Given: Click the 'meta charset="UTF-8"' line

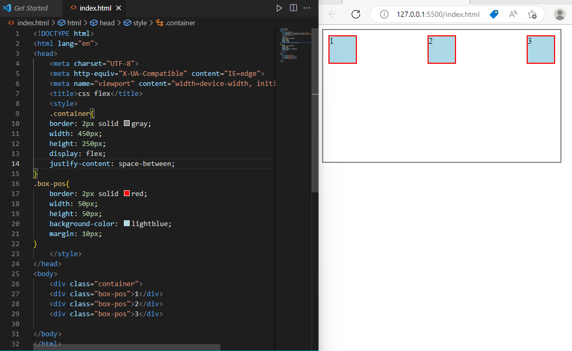Looking at the screenshot, I should tap(94, 63).
